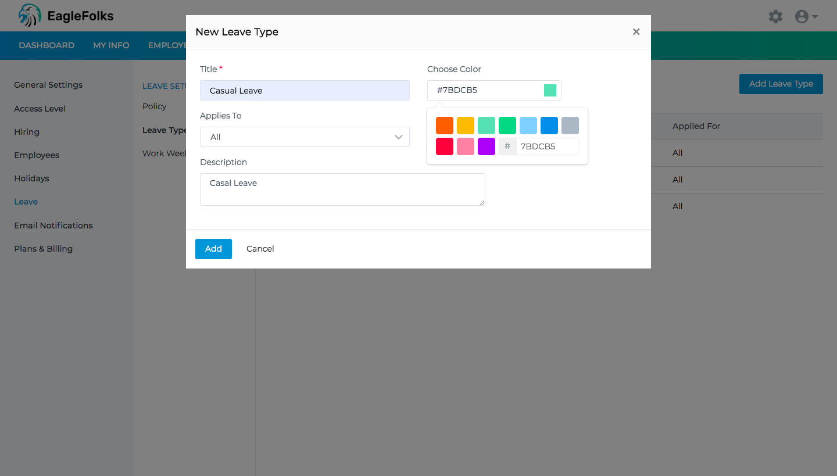Click the Title input field
837x476 pixels.
tap(305, 91)
